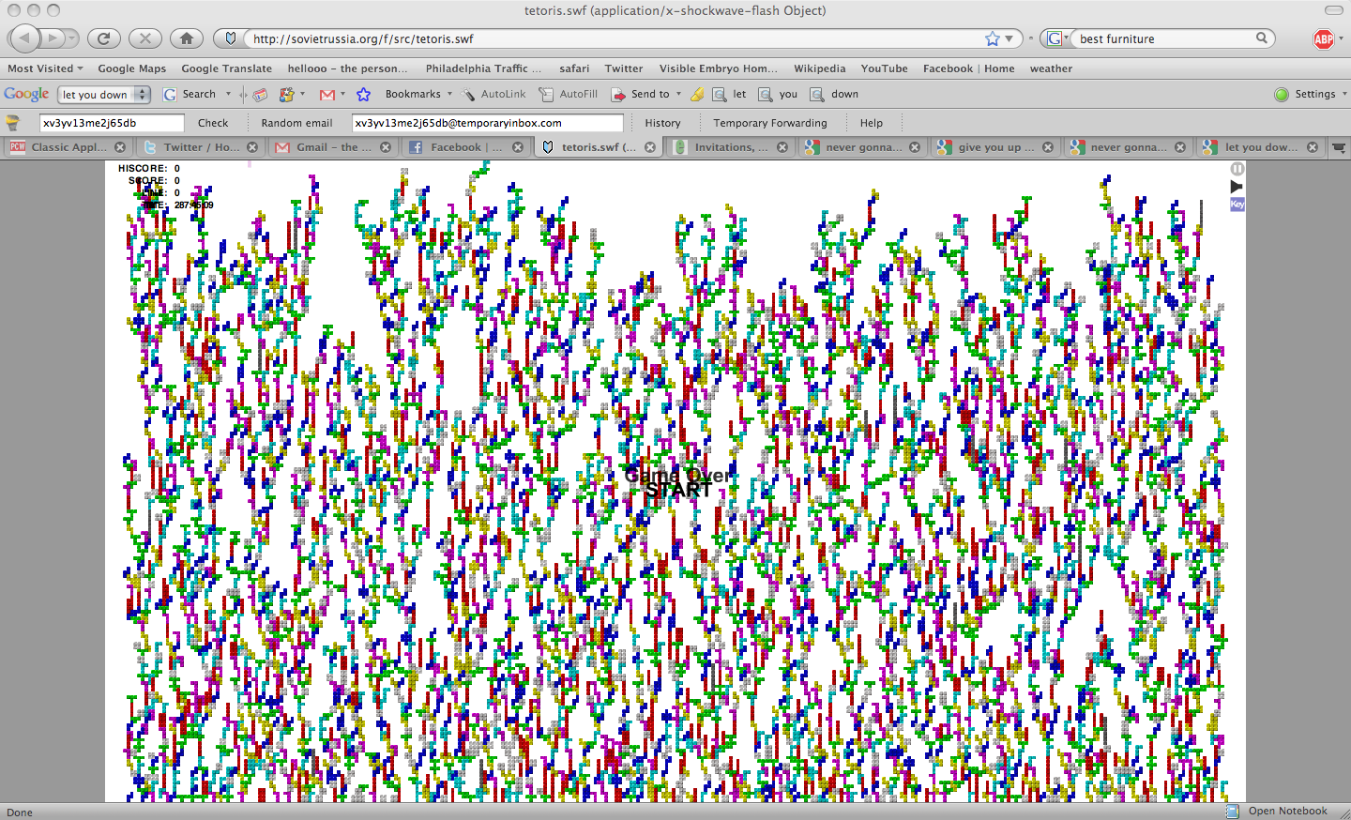Click the magnifier in the 'best furniture' search box

pyautogui.click(x=1262, y=38)
